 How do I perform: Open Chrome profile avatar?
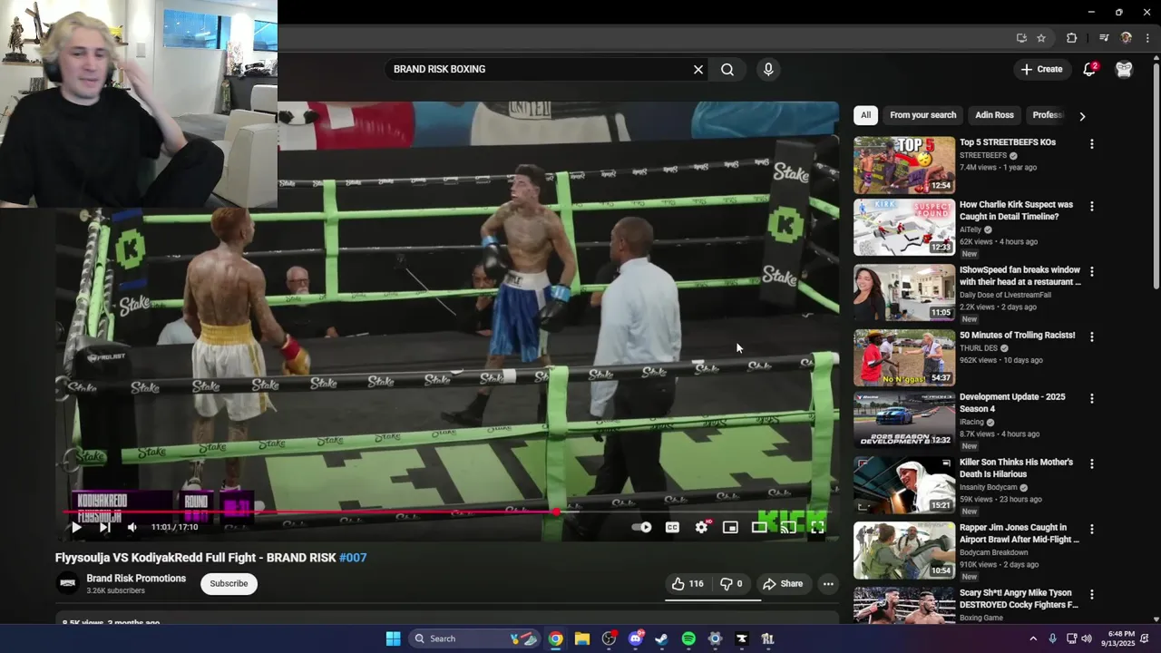click(x=1127, y=38)
